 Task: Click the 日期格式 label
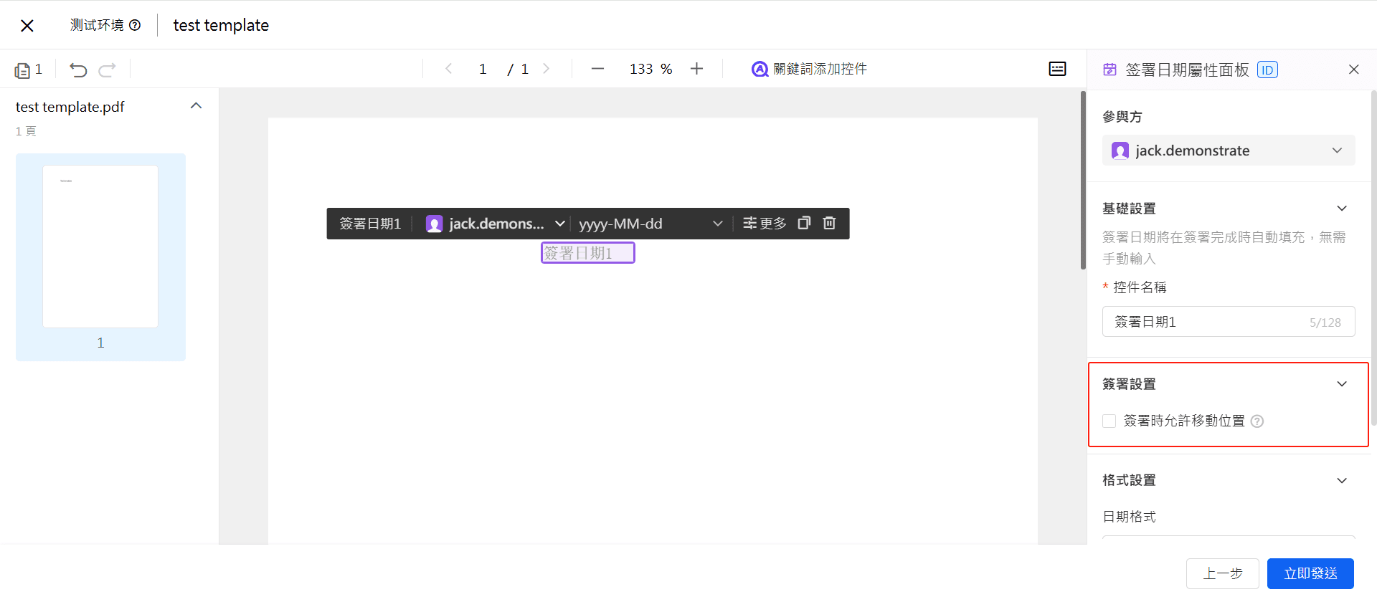(x=1129, y=517)
